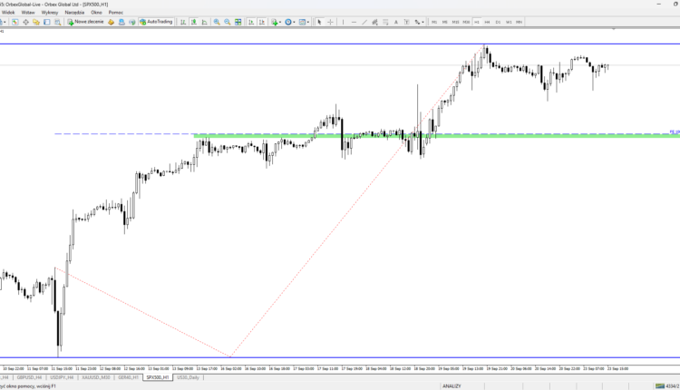Viewport: 680px width, 390px height.
Task: Open the periods clock dropdown
Action: pyautogui.click(x=289, y=22)
